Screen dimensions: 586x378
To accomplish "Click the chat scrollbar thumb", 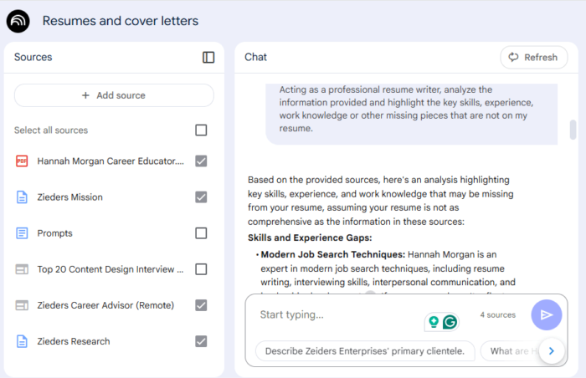I will 573,130.
